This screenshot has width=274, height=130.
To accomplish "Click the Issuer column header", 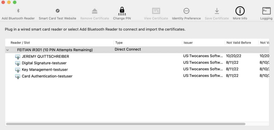I will (x=188, y=43).
